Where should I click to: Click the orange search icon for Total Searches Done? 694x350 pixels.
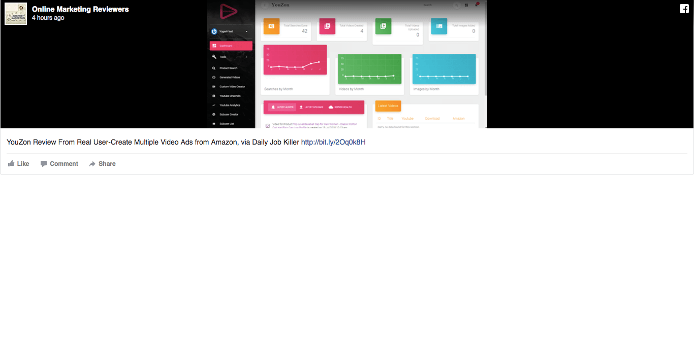pyautogui.click(x=272, y=26)
